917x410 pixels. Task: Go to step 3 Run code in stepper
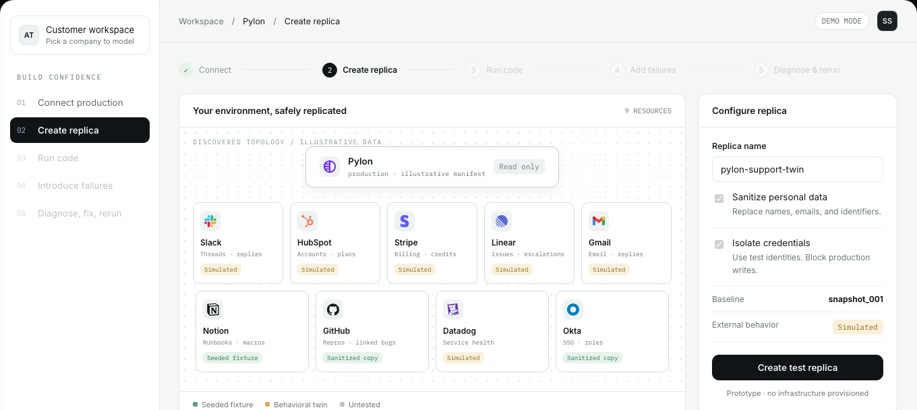(494, 70)
